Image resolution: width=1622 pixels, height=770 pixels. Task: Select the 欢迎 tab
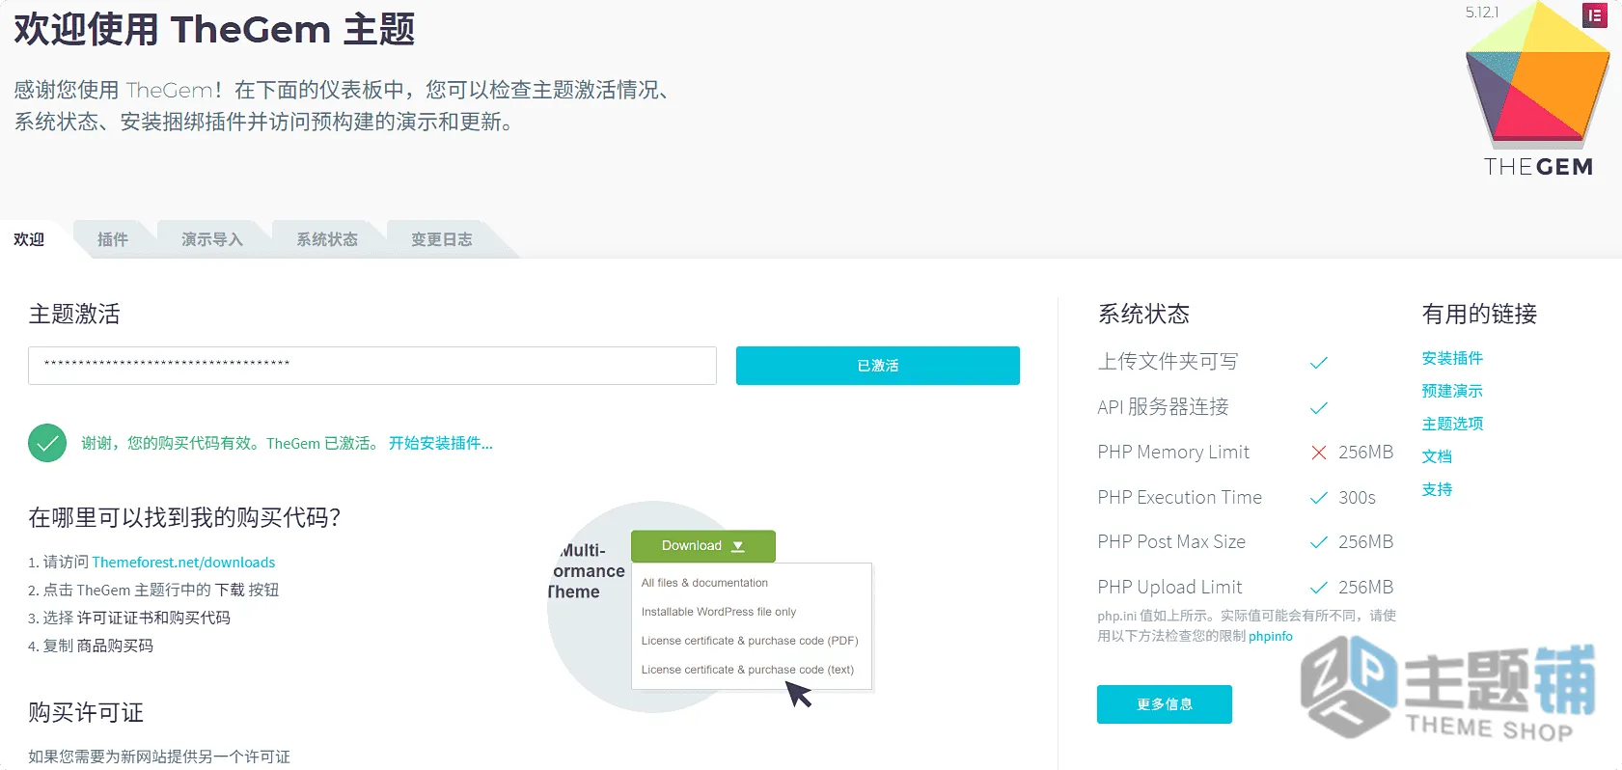29,239
